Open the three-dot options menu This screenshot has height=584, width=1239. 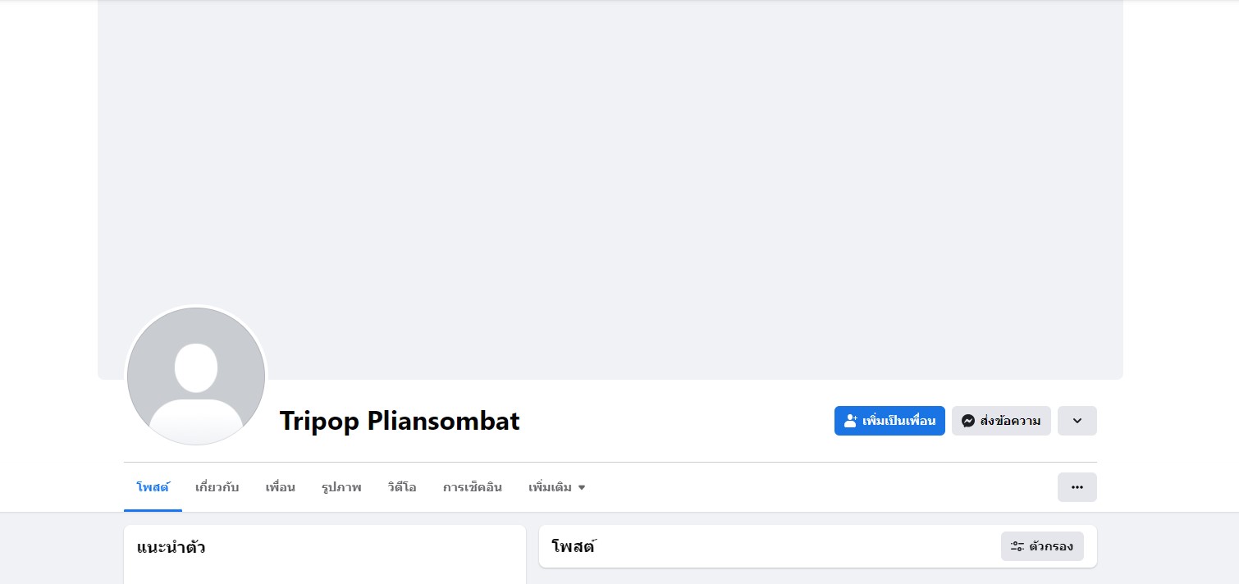click(x=1077, y=487)
